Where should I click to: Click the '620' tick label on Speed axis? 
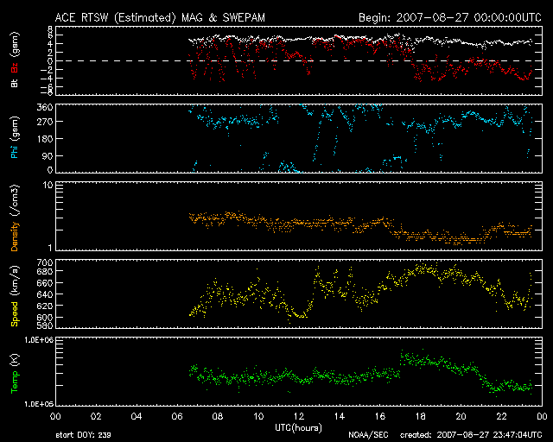click(45, 306)
